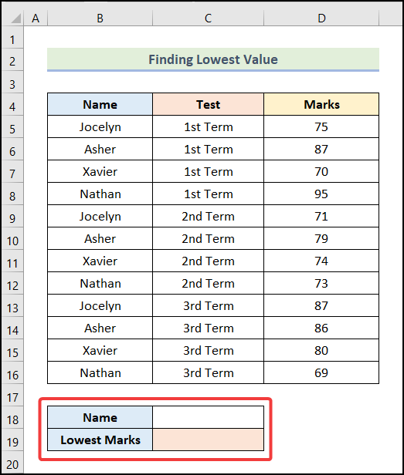Click the Test header cell

tap(208, 105)
